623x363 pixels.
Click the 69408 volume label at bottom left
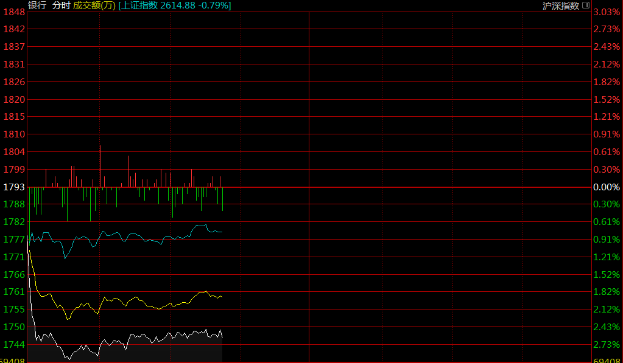(13, 360)
